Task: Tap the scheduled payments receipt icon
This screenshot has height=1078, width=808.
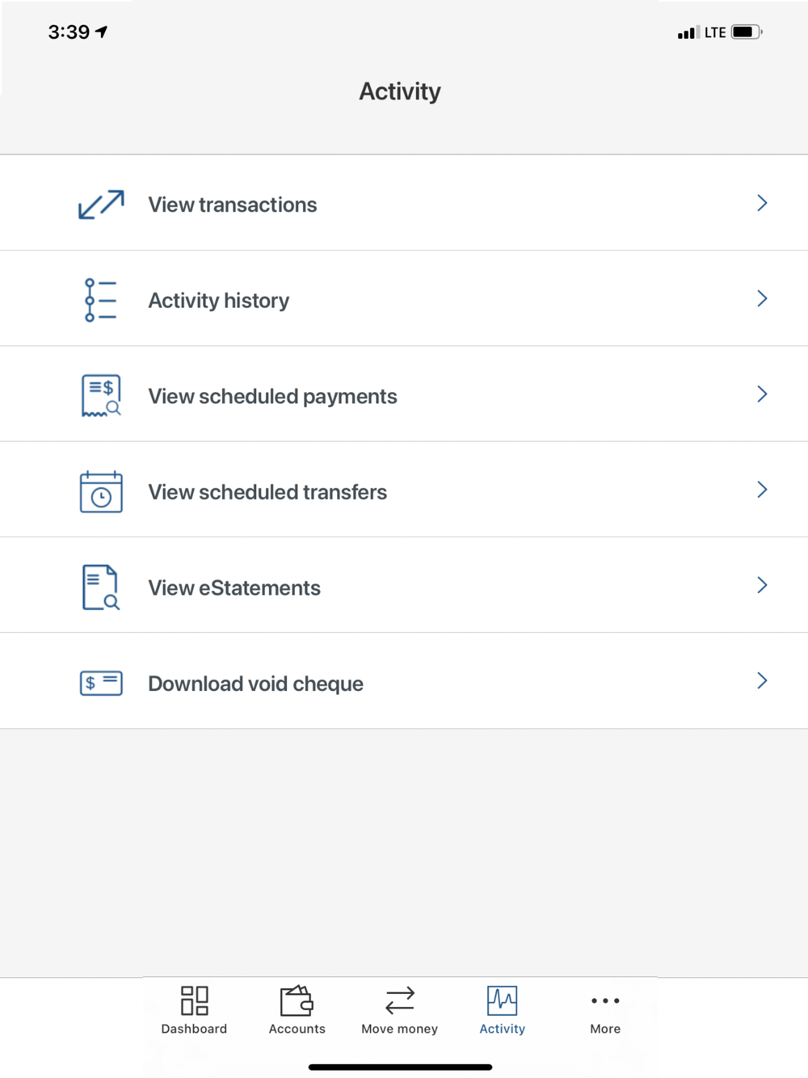Action: (101, 396)
